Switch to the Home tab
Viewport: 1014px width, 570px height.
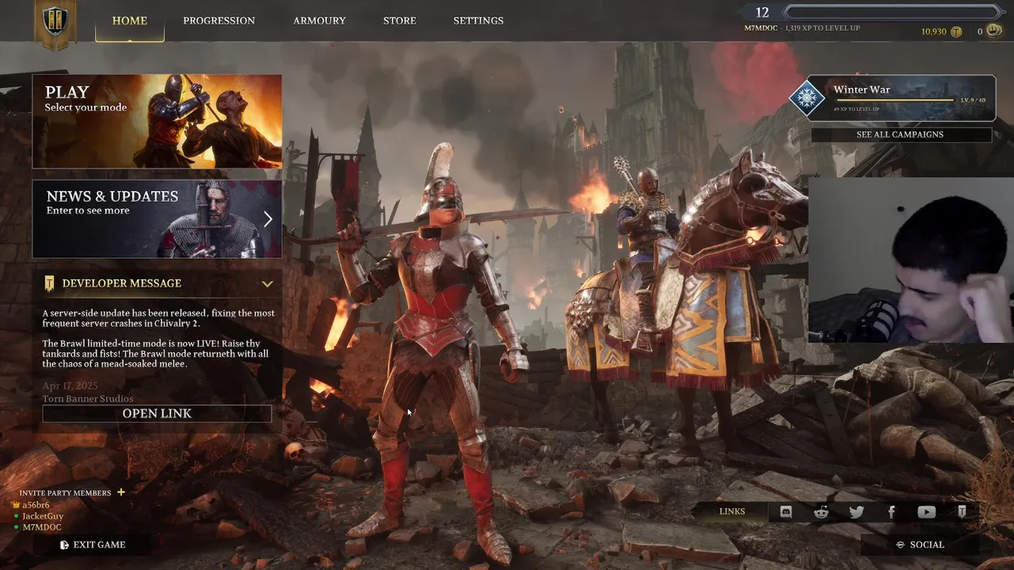coord(130,21)
